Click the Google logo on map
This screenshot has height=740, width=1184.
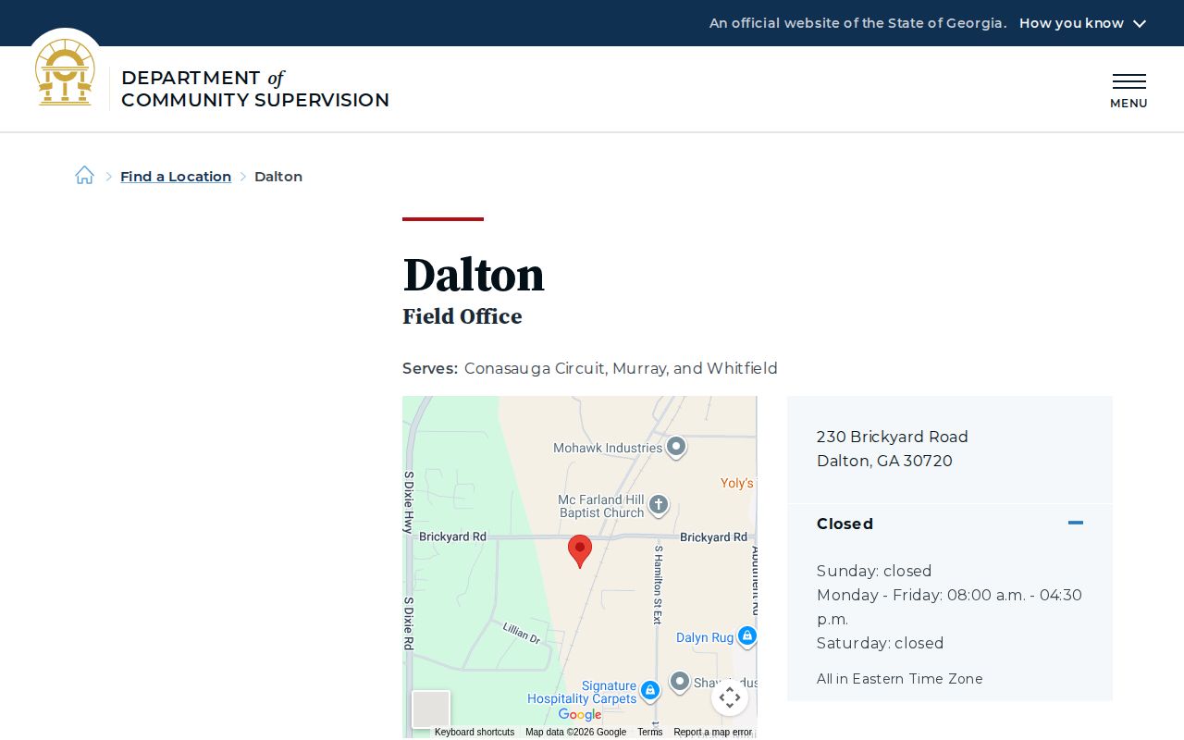[580, 715]
